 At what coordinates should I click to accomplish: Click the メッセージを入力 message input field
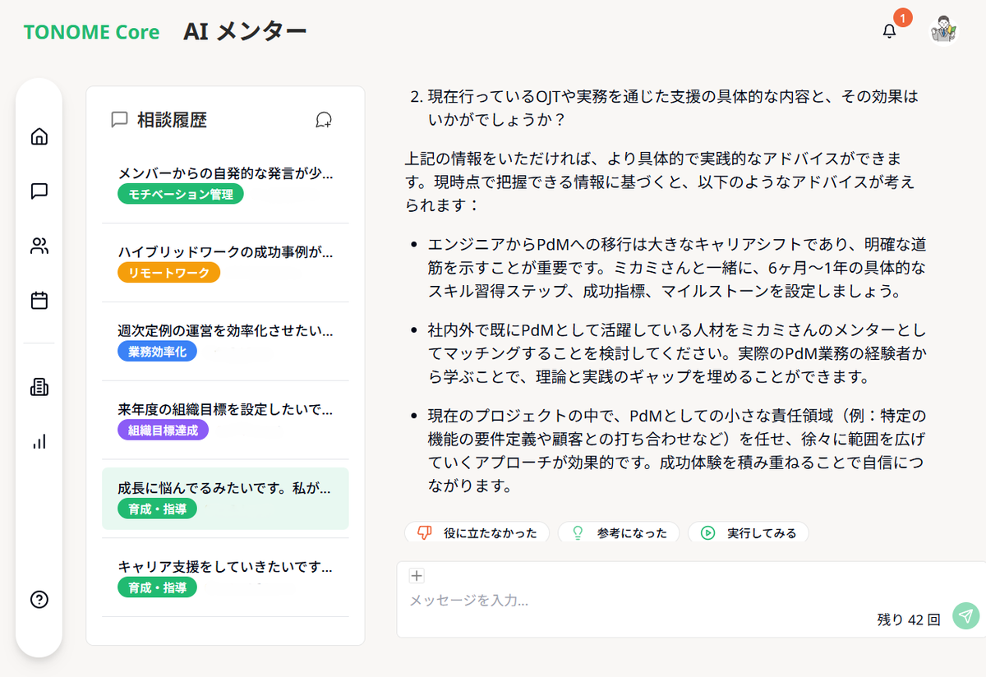point(575,602)
